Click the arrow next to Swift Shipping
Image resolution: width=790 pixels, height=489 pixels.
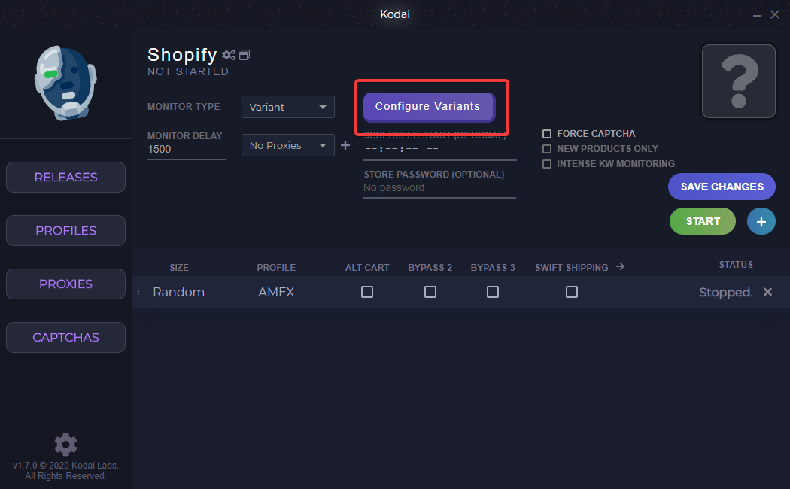click(x=620, y=266)
